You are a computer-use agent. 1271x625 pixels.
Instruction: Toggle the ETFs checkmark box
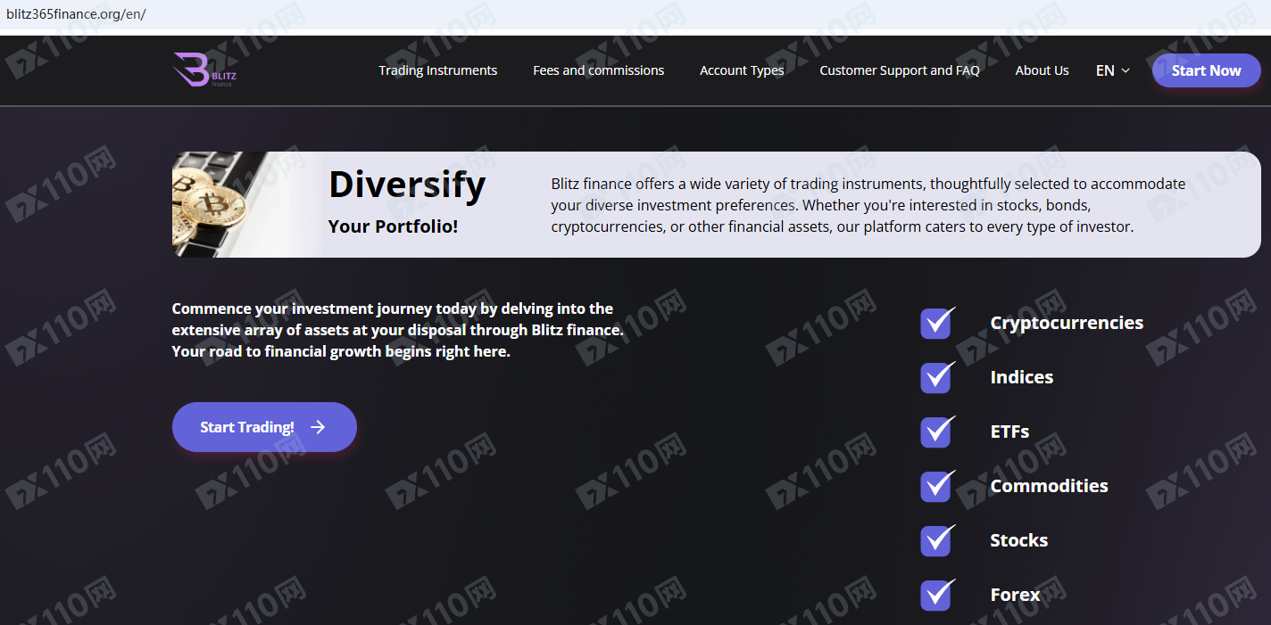[936, 432]
